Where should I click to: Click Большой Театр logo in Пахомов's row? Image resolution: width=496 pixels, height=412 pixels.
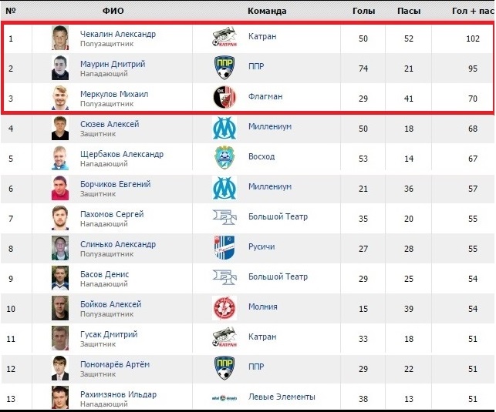224,217
